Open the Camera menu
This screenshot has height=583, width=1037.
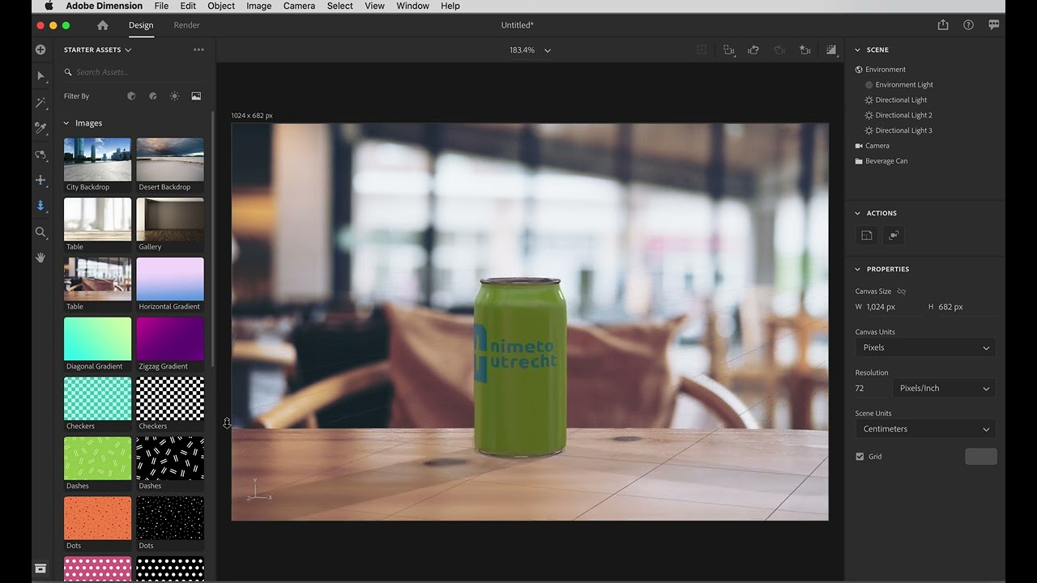(299, 6)
